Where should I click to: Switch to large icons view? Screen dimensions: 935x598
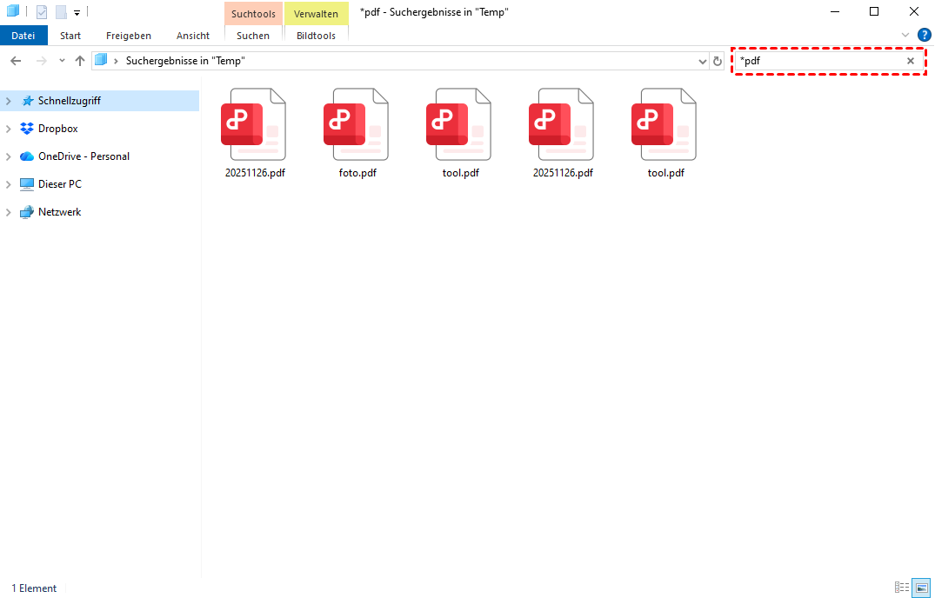pos(920,588)
